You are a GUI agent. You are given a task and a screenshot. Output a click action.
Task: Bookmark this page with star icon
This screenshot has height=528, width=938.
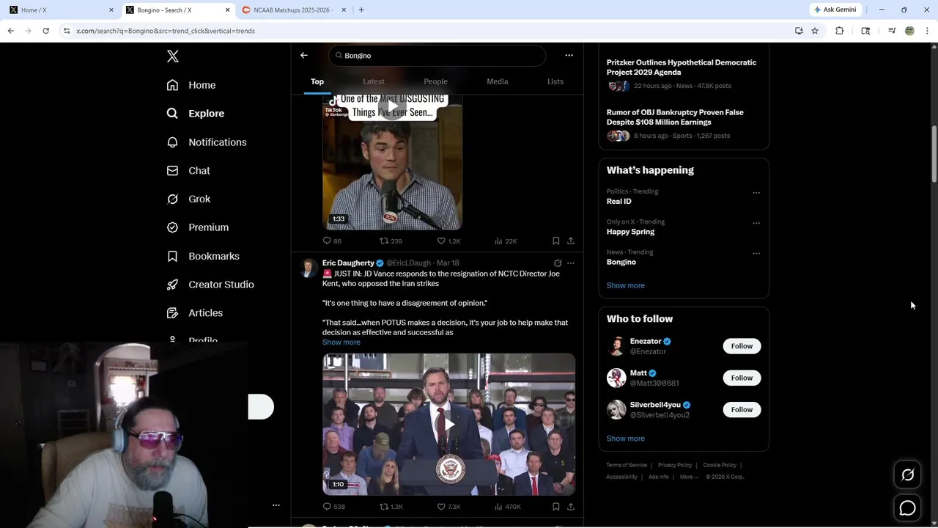click(x=815, y=31)
